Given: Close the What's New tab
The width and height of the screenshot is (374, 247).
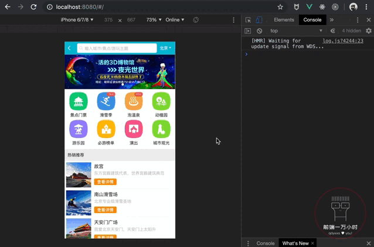Looking at the screenshot, I should click(x=312, y=243).
